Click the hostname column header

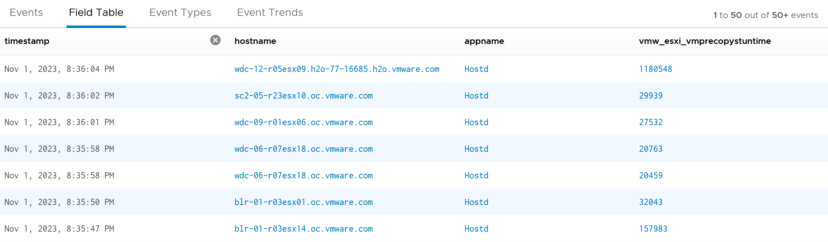(255, 41)
